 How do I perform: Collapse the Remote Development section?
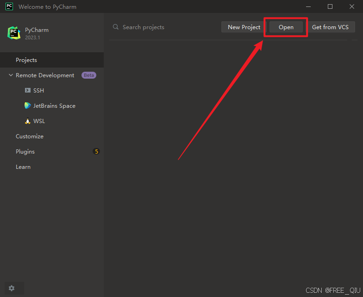[x=11, y=75]
